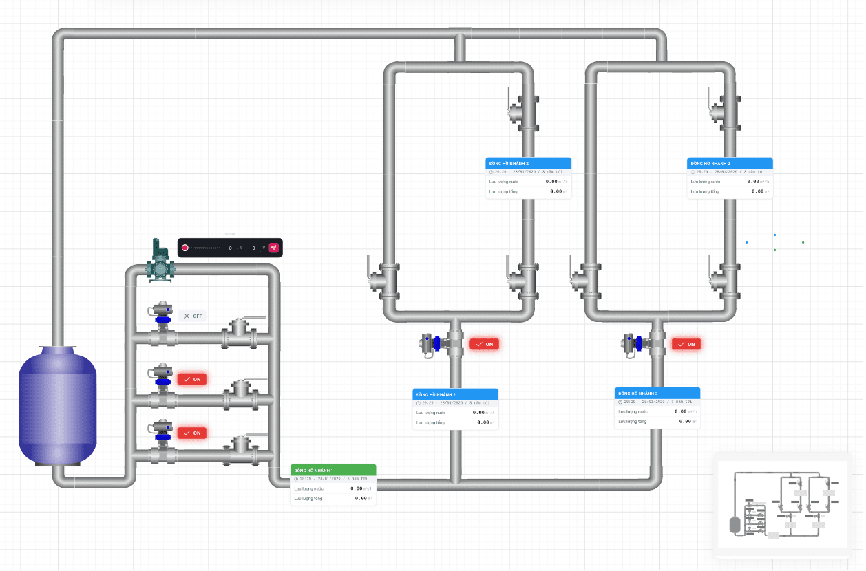Image resolution: width=866 pixels, height=571 pixels.
Task: Click 'Lưu lượng nước' in the ĐỒNG HỒ NHÁNH 1 card
Action: click(x=308, y=488)
